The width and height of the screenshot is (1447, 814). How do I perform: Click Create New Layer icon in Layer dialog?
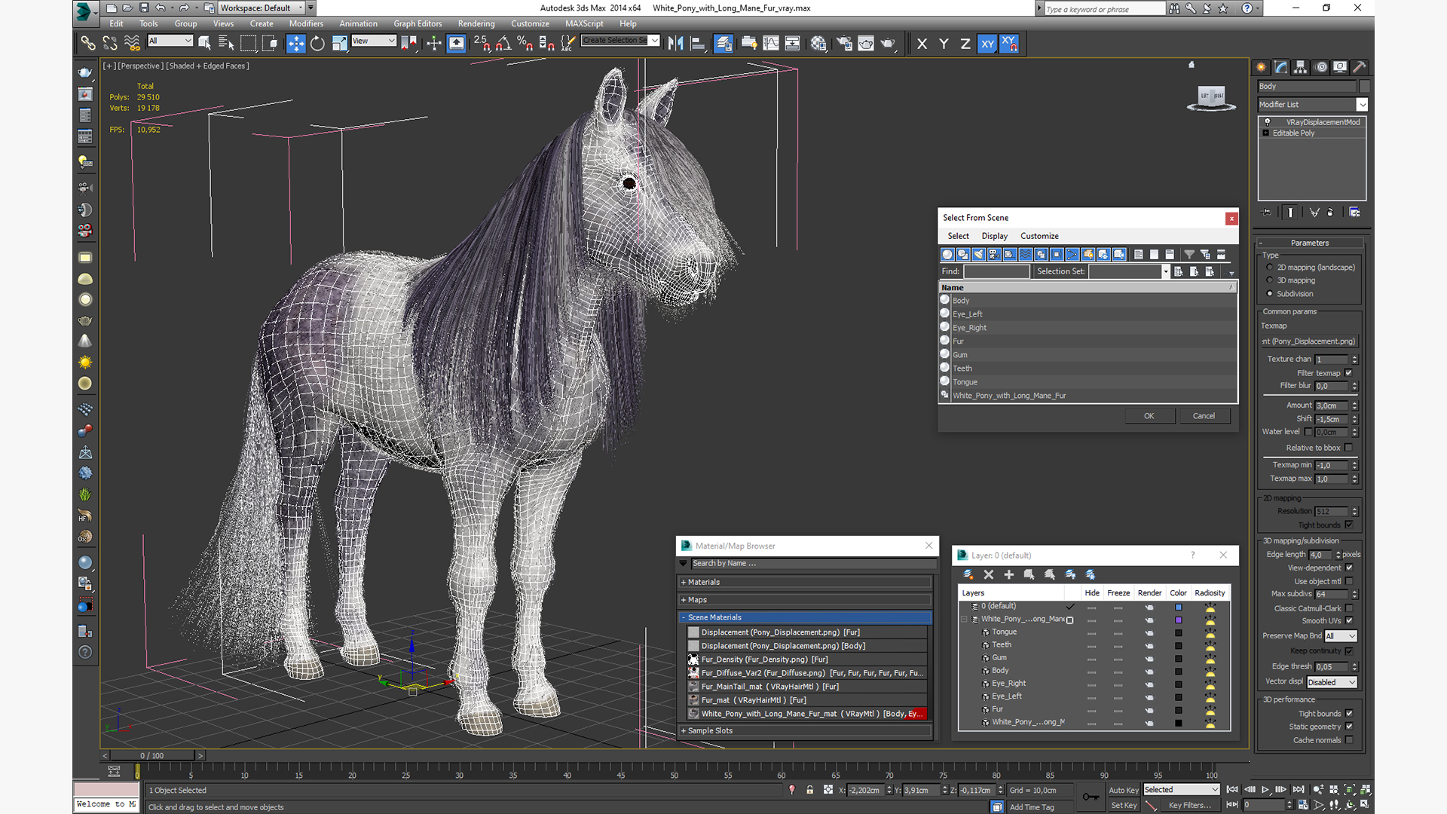pyautogui.click(x=968, y=574)
